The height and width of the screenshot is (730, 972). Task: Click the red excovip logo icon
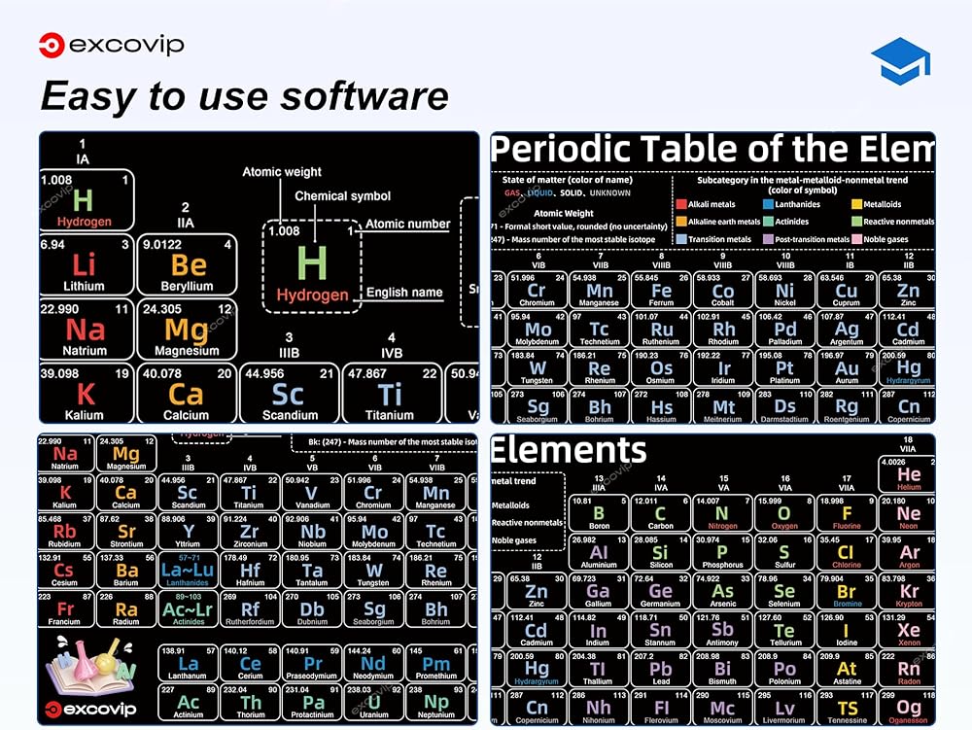[52, 46]
